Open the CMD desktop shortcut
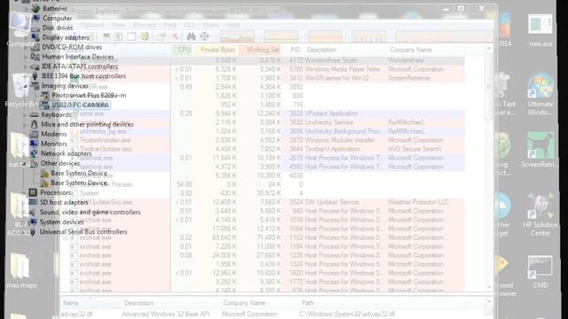 coord(540,272)
